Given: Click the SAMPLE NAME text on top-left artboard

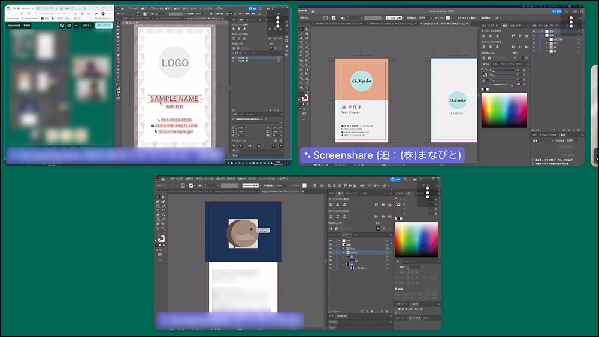Looking at the screenshot, I should point(174,99).
